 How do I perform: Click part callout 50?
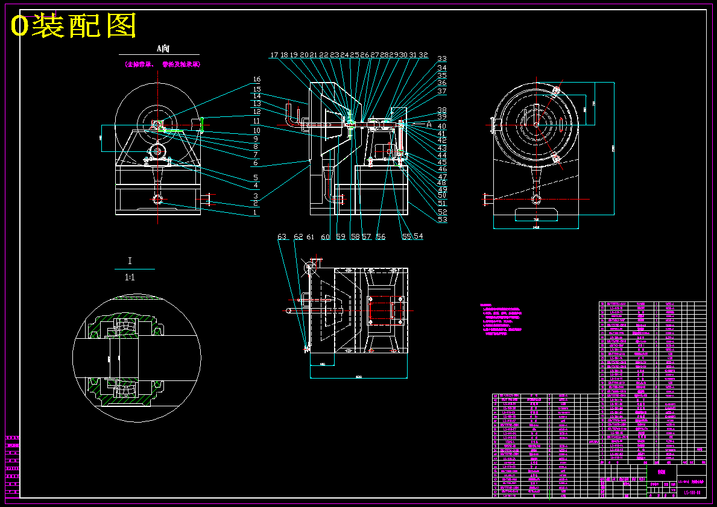[442, 196]
